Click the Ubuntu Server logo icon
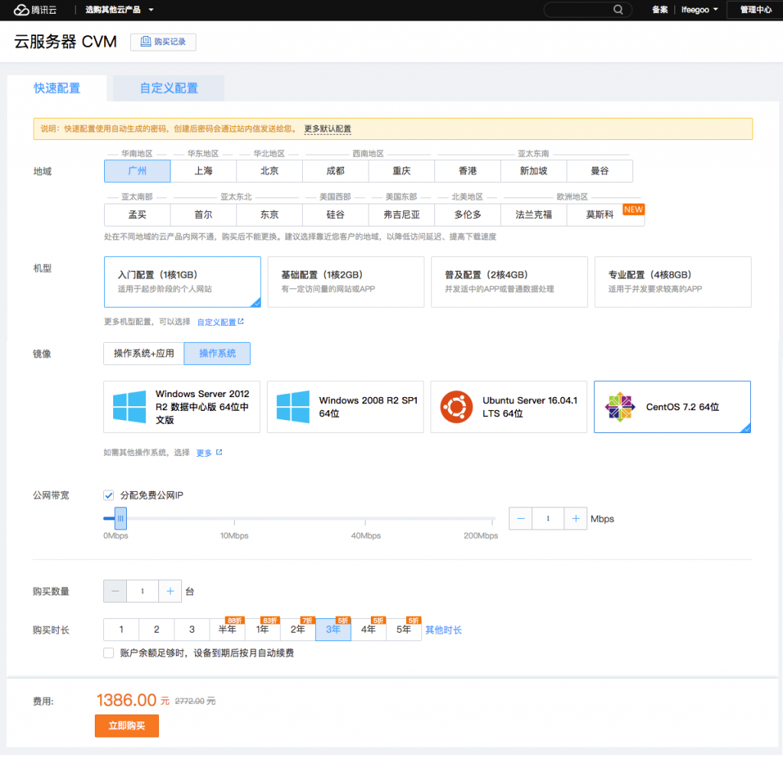This screenshot has height=772, width=783. (456, 407)
